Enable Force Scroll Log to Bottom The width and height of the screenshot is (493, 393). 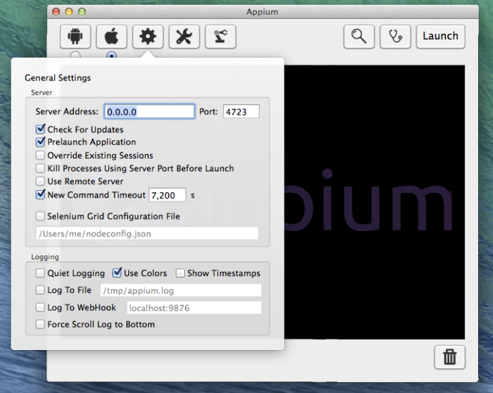[40, 324]
